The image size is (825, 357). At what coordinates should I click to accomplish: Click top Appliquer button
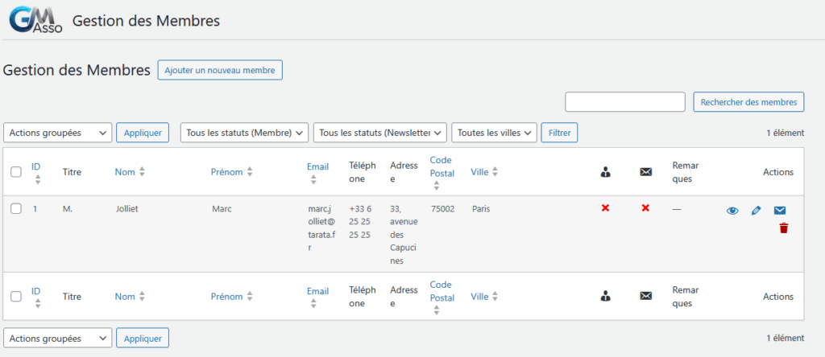point(143,133)
